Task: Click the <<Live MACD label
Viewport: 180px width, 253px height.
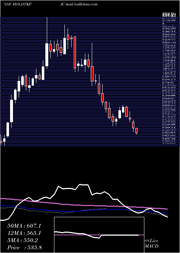Action: point(152,244)
